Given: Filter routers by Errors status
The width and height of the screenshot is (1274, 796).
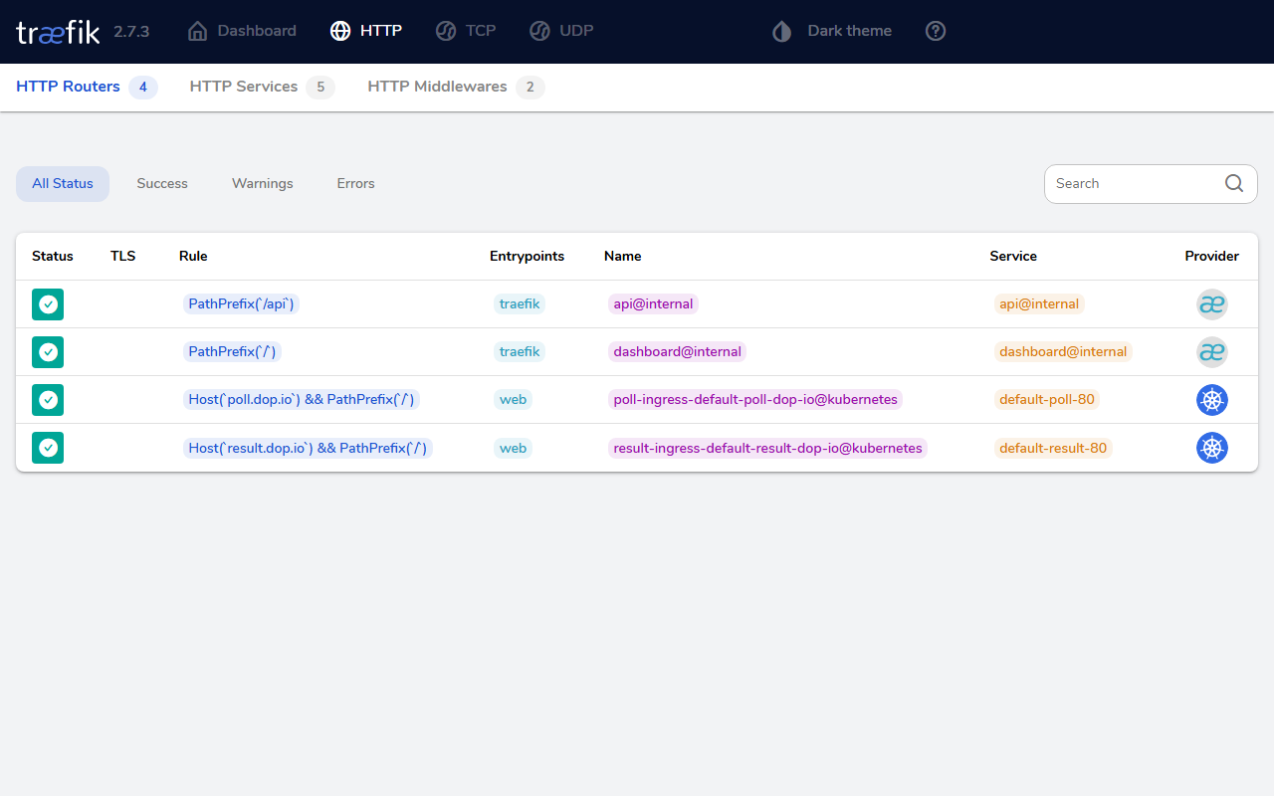Looking at the screenshot, I should 355,183.
